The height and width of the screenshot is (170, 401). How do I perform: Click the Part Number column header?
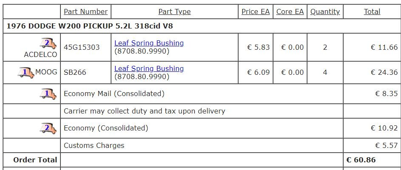point(85,11)
